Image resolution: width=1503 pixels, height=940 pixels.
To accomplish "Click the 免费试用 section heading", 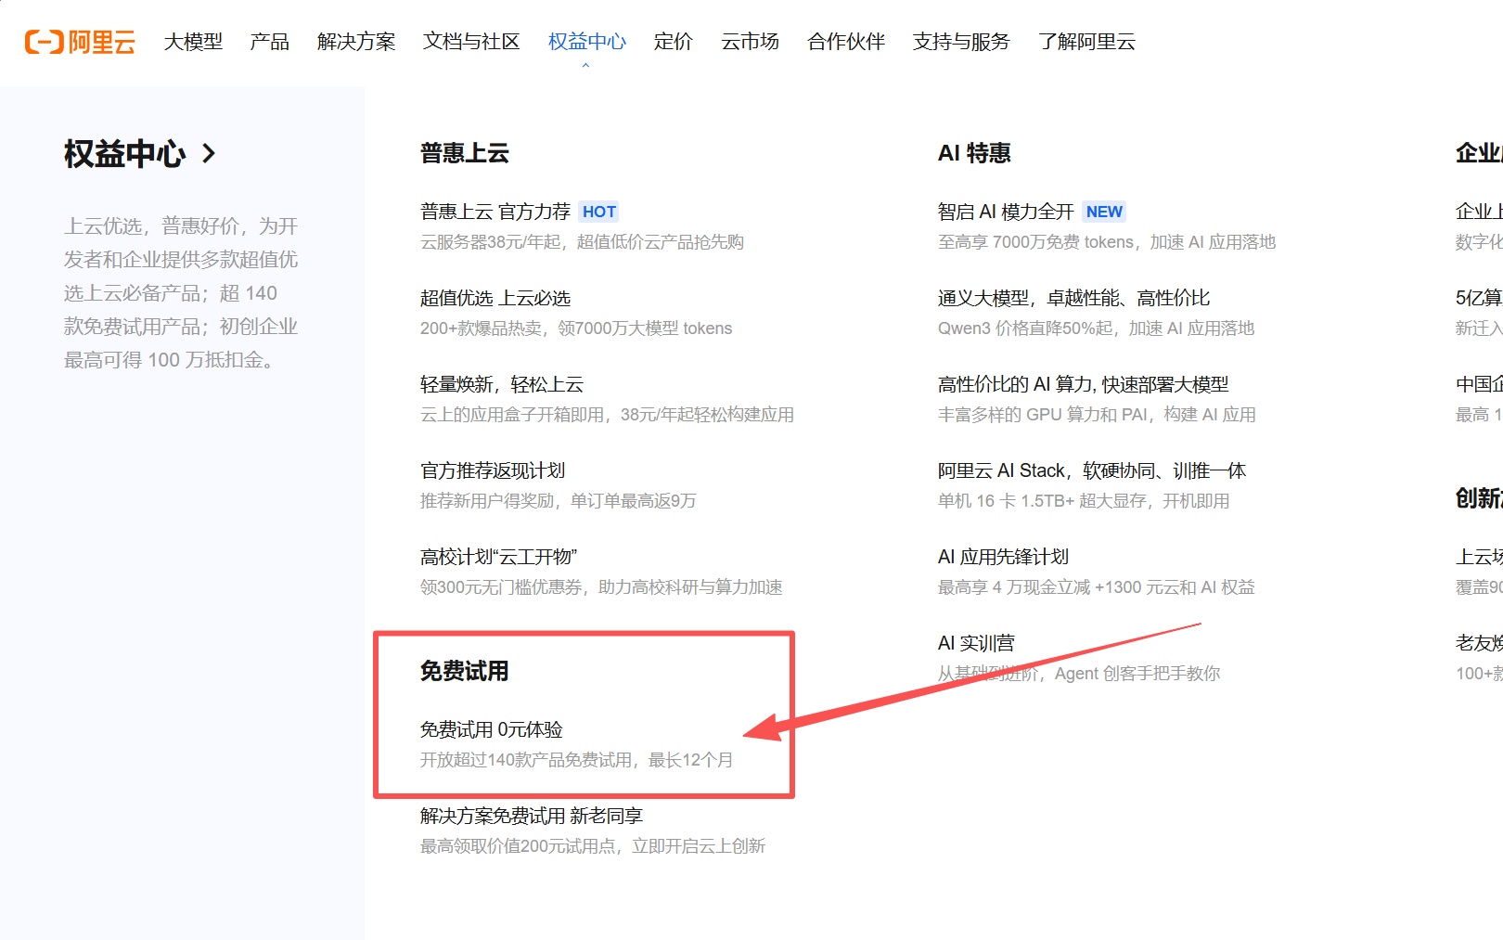I will [x=464, y=671].
